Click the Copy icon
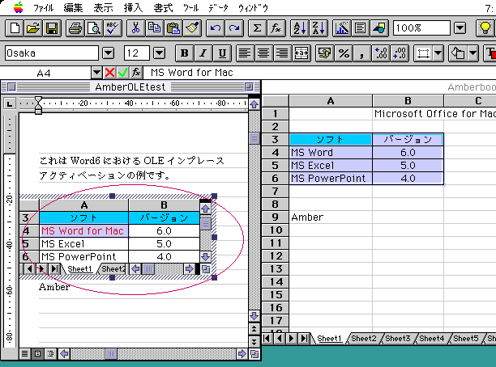The image size is (496, 367). point(154,28)
